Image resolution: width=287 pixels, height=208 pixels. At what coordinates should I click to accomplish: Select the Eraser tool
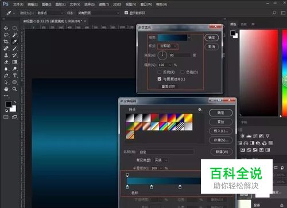point(6,62)
